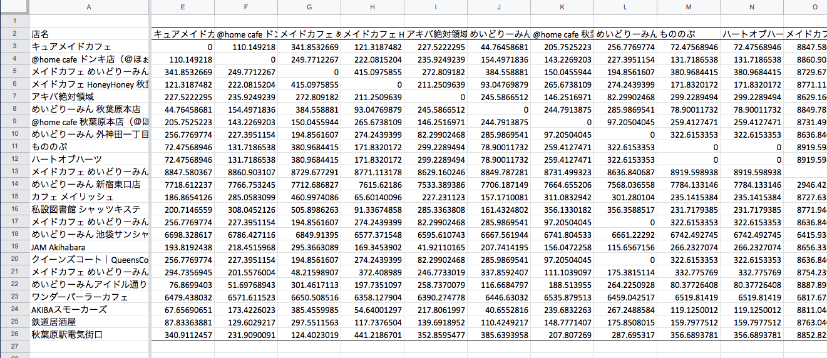Click the cell containing 76.8699403

click(x=182, y=284)
